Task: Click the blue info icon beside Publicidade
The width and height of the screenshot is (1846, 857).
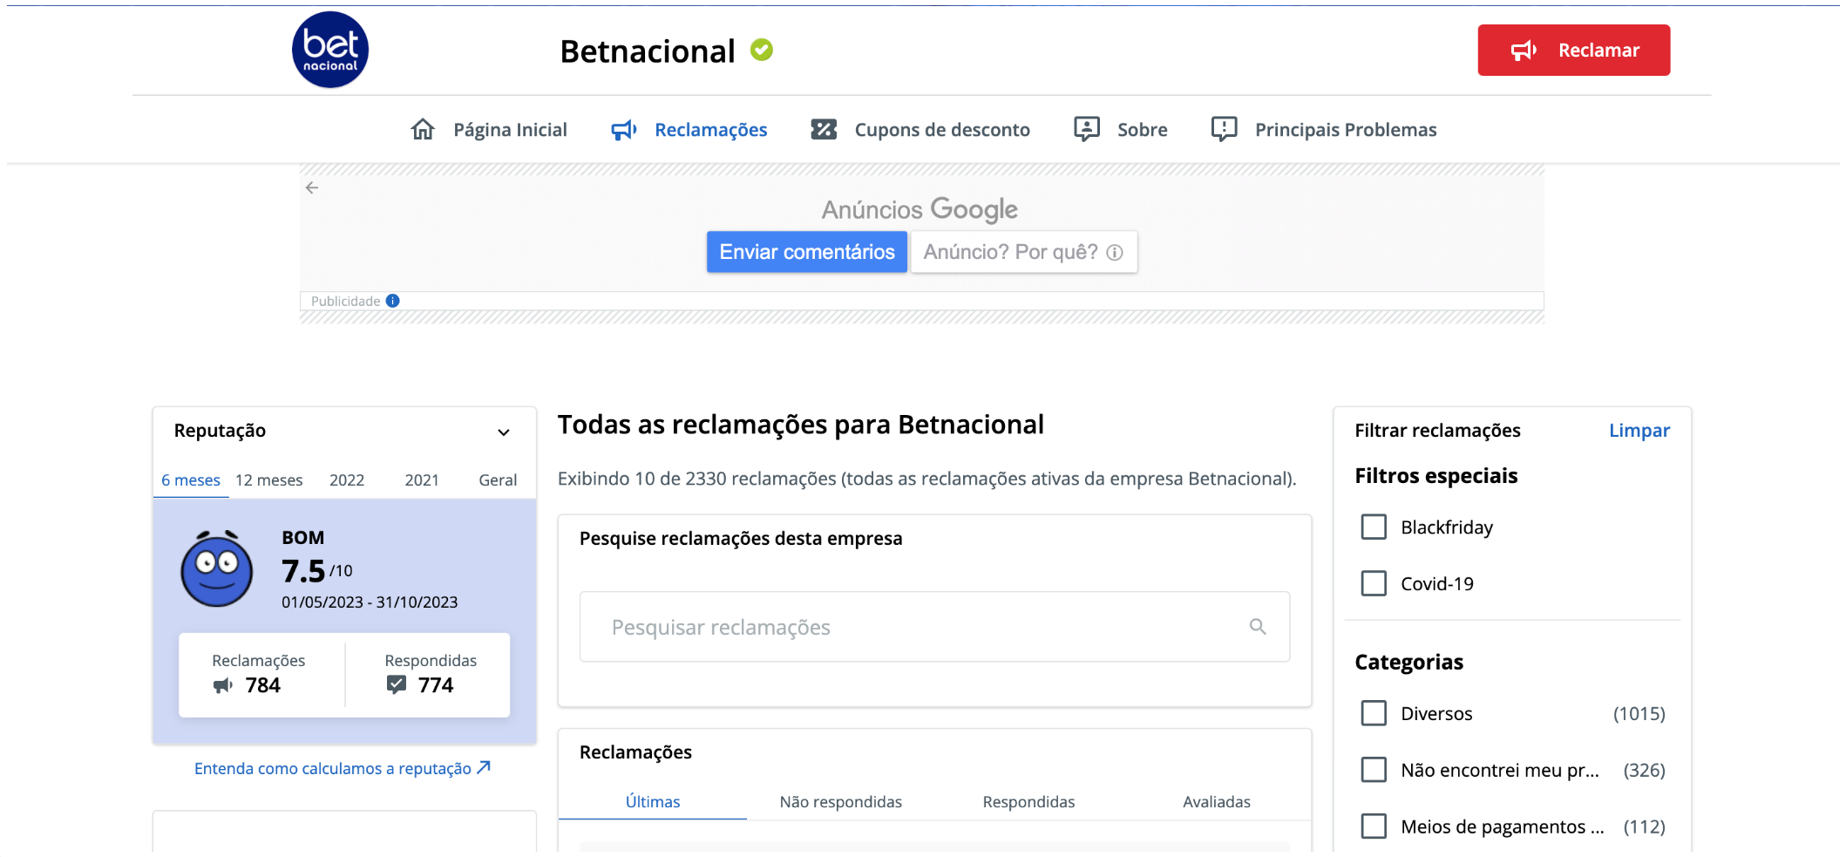Action: (x=393, y=301)
